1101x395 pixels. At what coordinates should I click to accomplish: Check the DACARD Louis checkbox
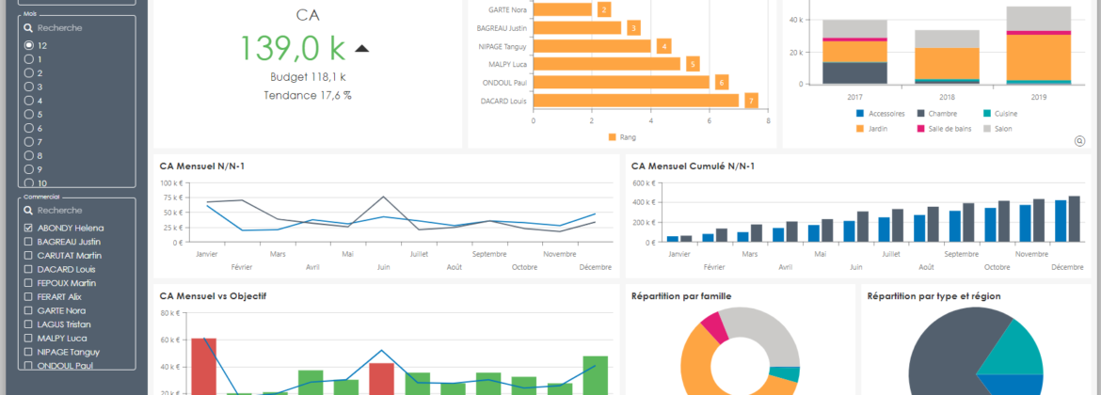(28, 269)
